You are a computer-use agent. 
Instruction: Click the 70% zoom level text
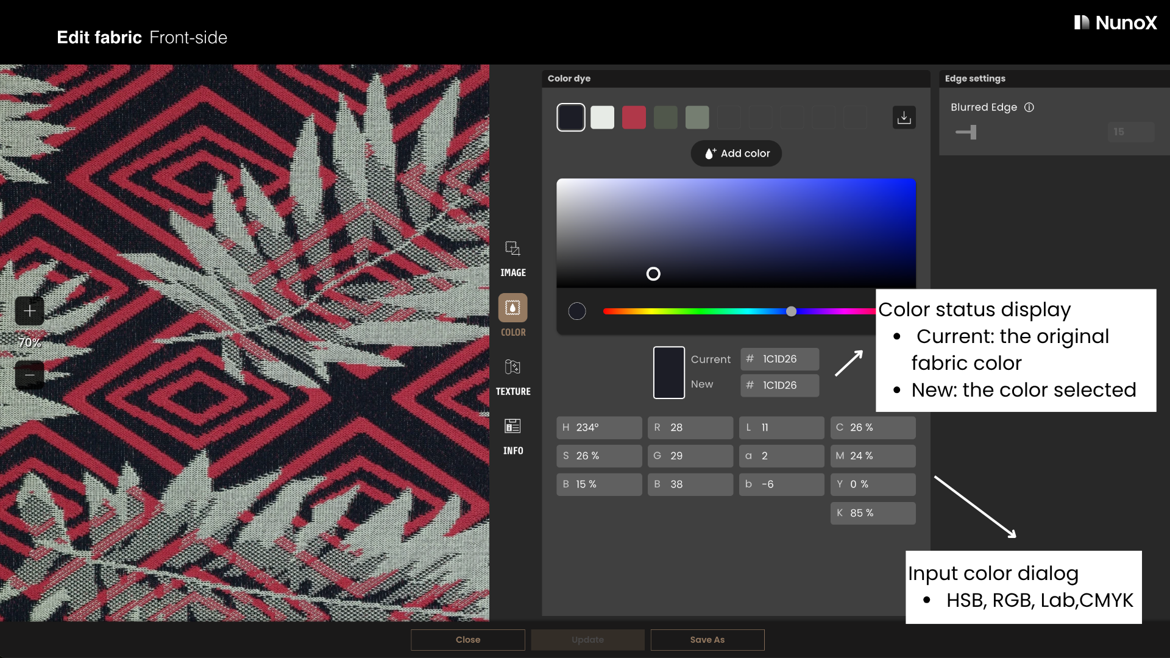[x=29, y=343]
